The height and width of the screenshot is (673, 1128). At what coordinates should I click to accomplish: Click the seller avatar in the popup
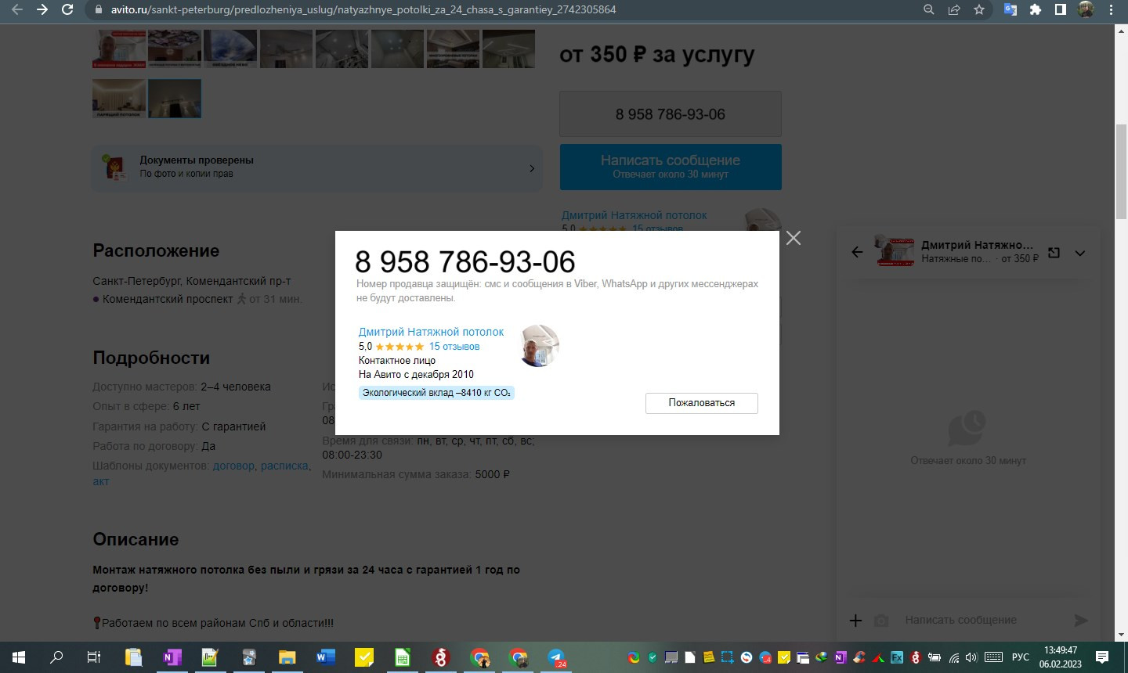click(x=540, y=346)
